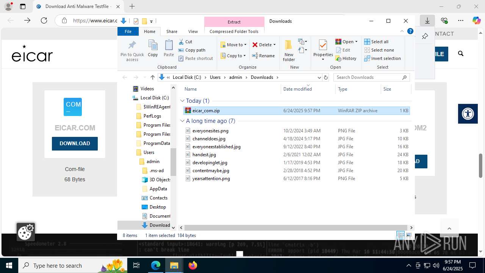Open the Delete dropdown arrow
Screen dimensions: 485x273
274,45
